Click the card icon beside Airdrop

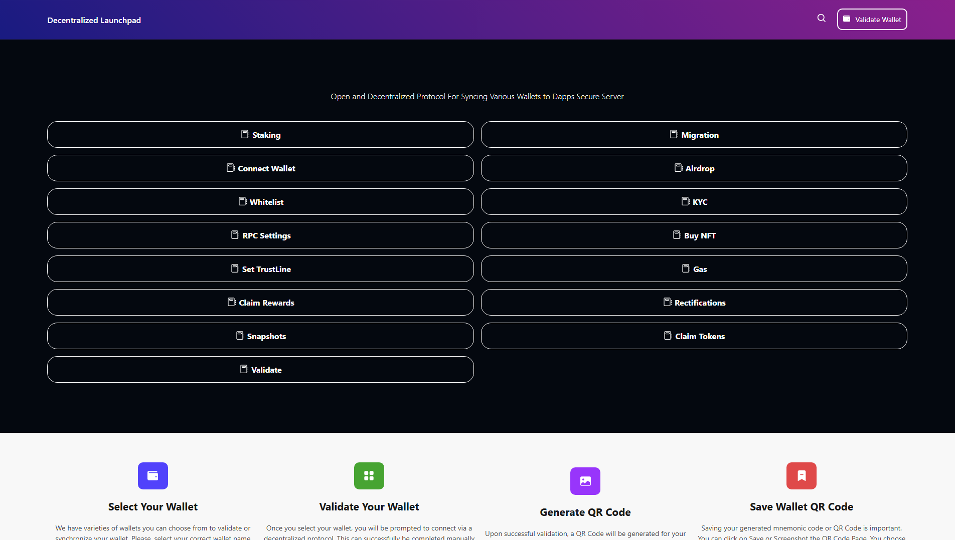point(679,168)
